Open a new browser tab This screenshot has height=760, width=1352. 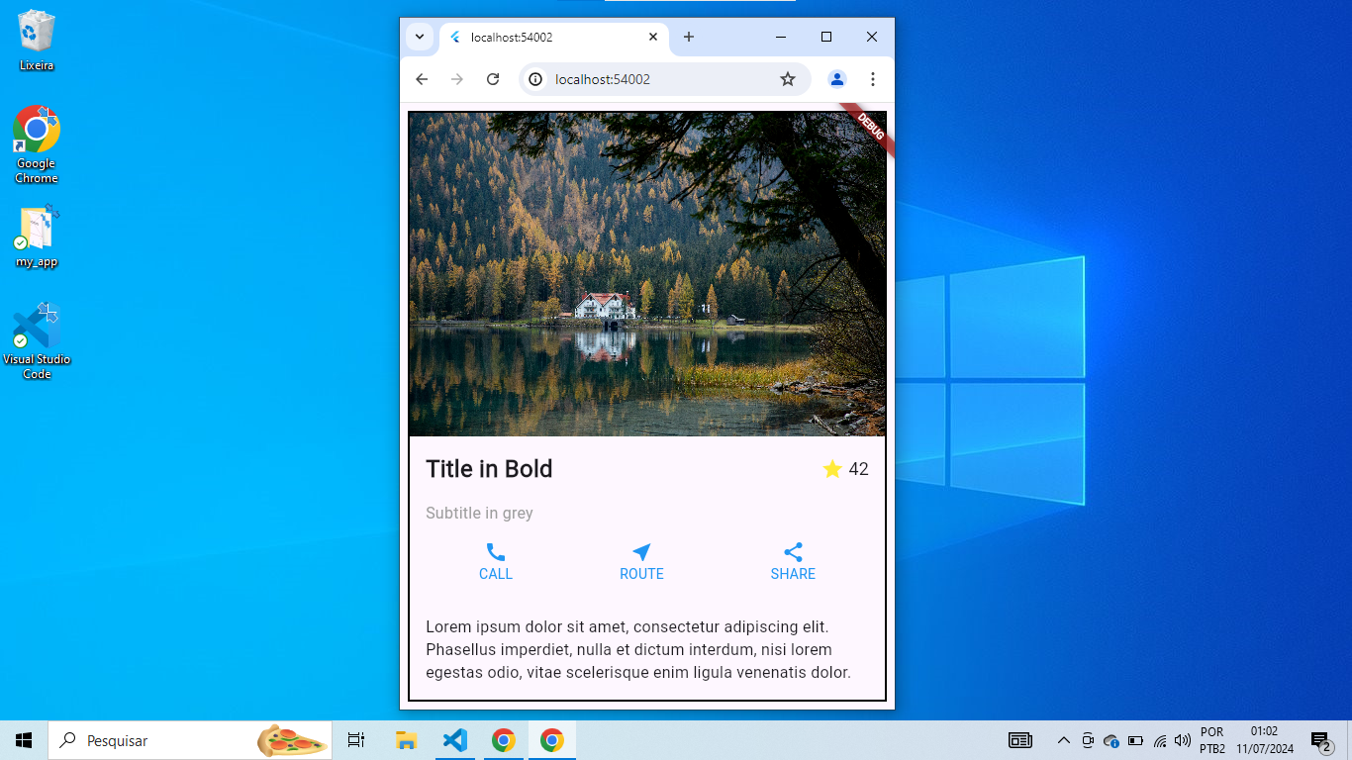688,38
